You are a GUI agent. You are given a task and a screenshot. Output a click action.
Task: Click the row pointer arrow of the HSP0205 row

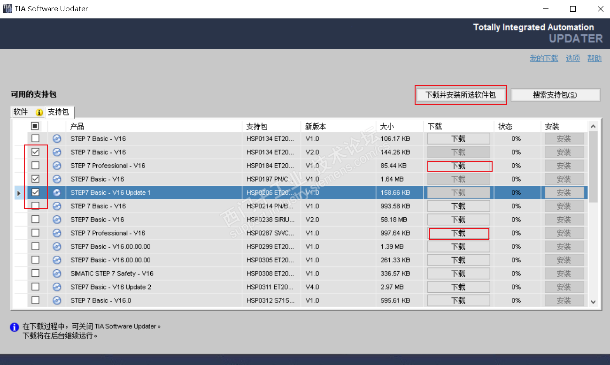19,193
